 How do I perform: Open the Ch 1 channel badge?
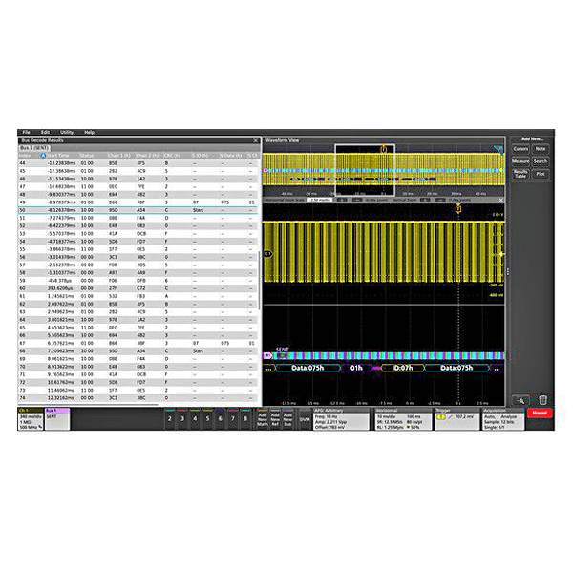[x=30, y=418]
